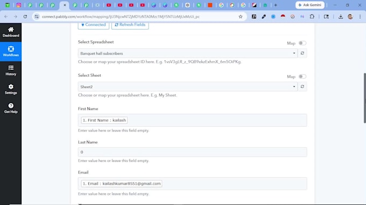Viewport: 366px width, 205px height.
Task: Switch to the first green tab
Action: coord(8,5)
